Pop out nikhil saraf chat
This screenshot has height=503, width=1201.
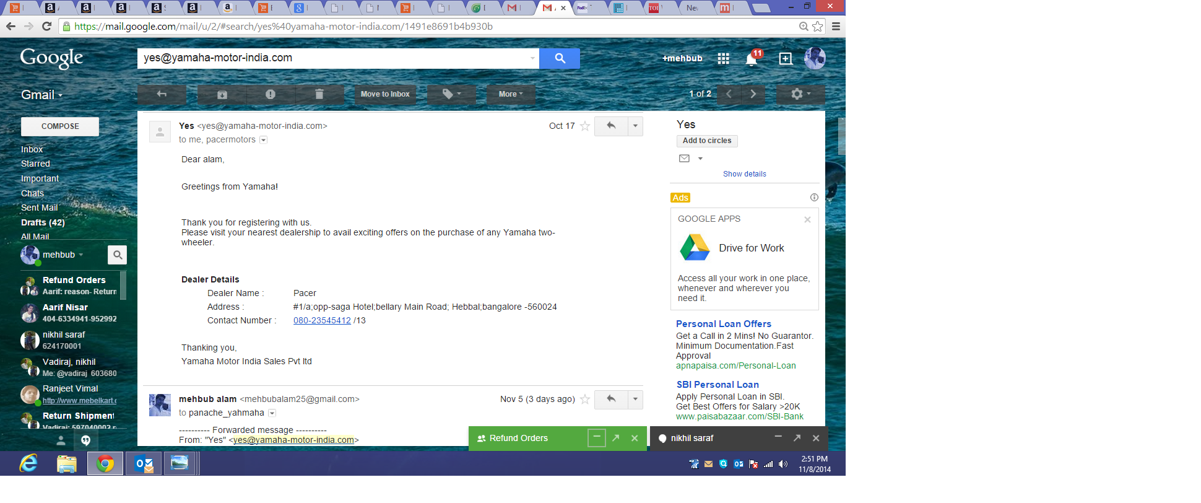coord(797,438)
